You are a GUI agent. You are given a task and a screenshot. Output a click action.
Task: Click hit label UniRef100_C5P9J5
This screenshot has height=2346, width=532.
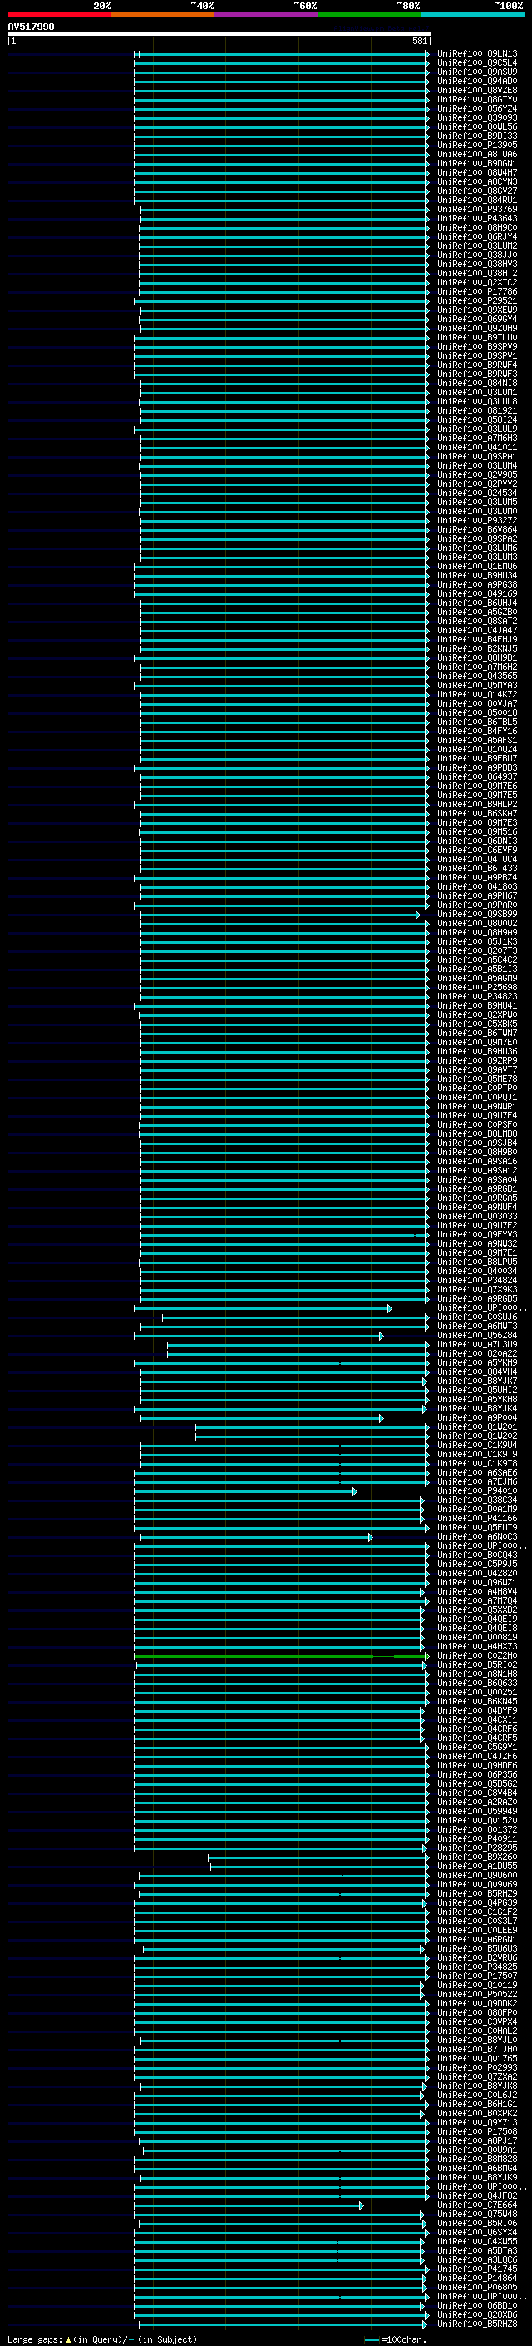477,1564
